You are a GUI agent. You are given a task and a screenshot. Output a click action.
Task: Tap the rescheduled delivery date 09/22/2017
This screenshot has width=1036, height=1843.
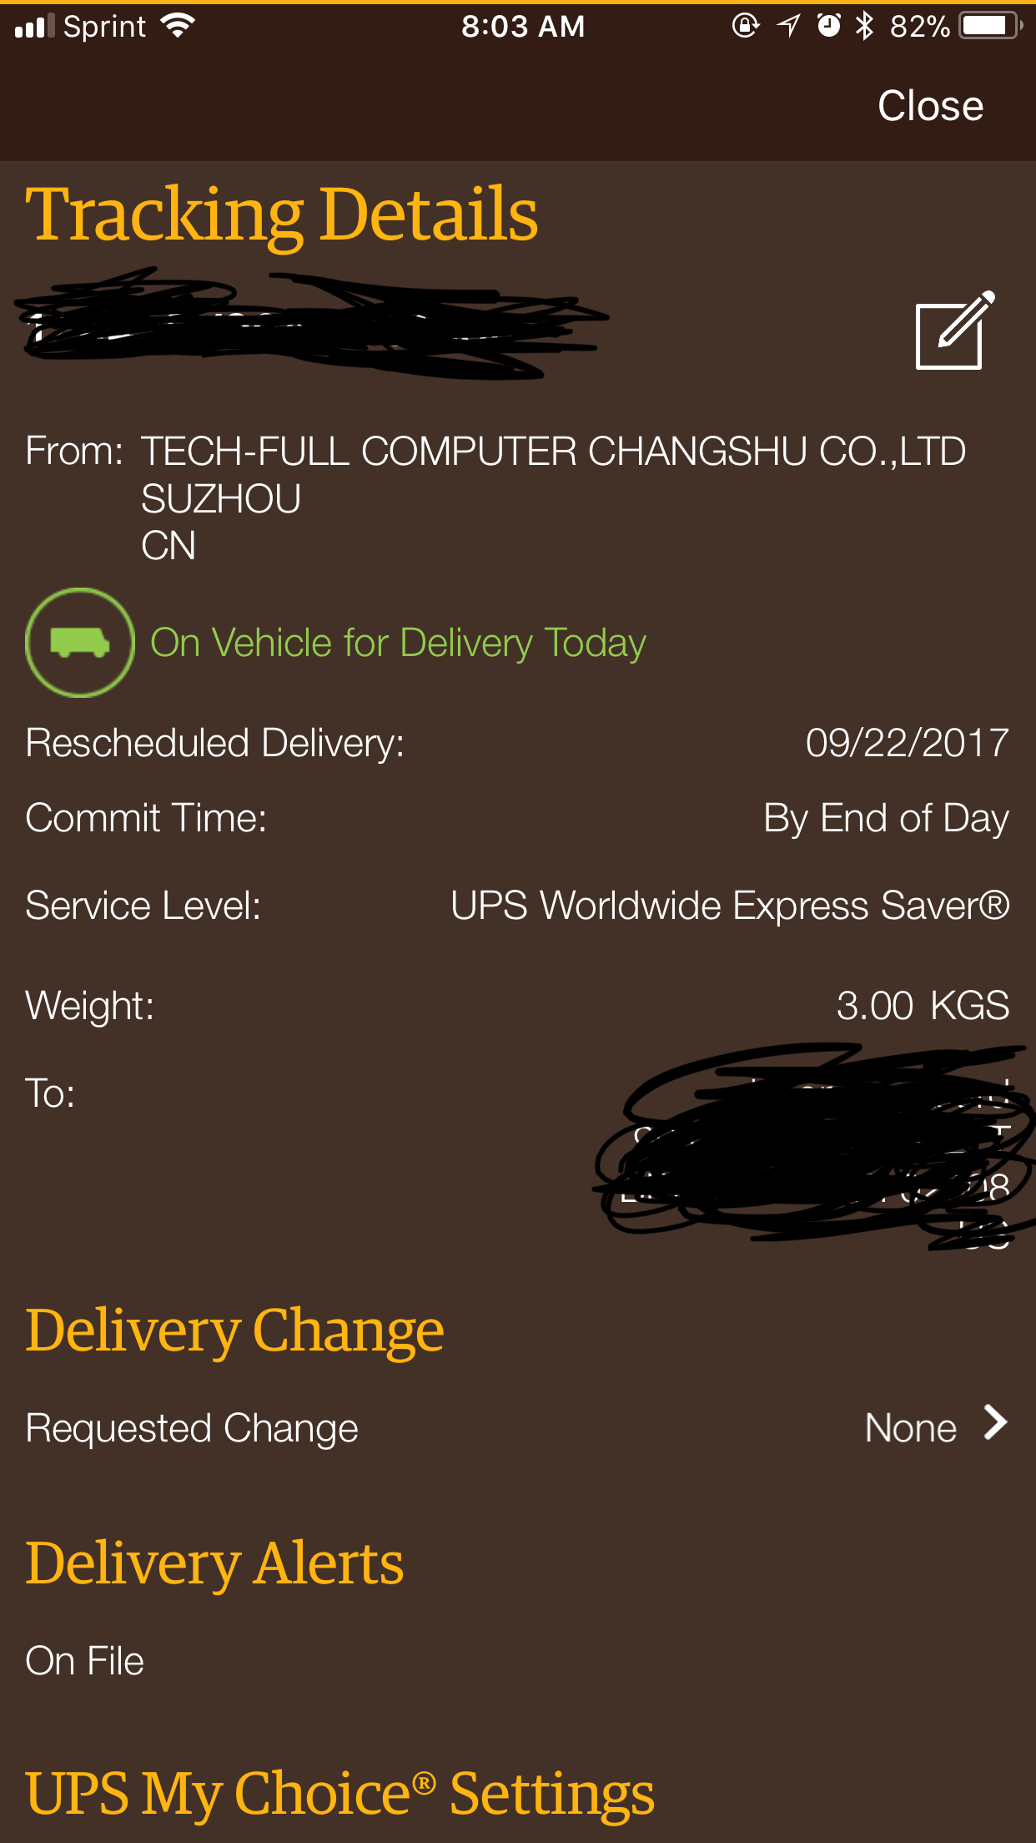tap(907, 742)
